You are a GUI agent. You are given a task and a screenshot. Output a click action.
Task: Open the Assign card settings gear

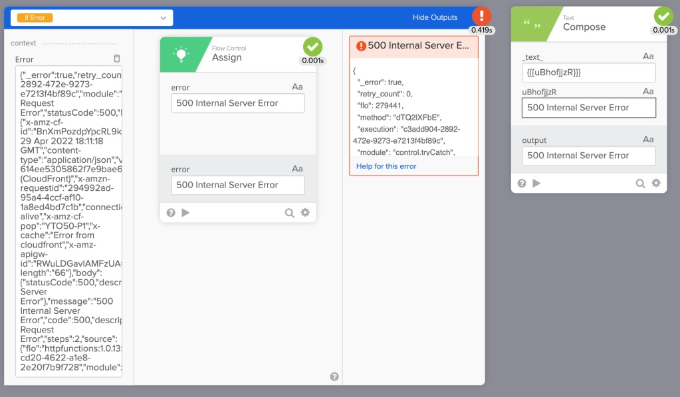(x=304, y=212)
